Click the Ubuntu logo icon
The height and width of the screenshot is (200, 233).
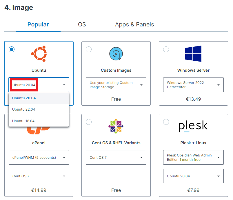(39, 54)
